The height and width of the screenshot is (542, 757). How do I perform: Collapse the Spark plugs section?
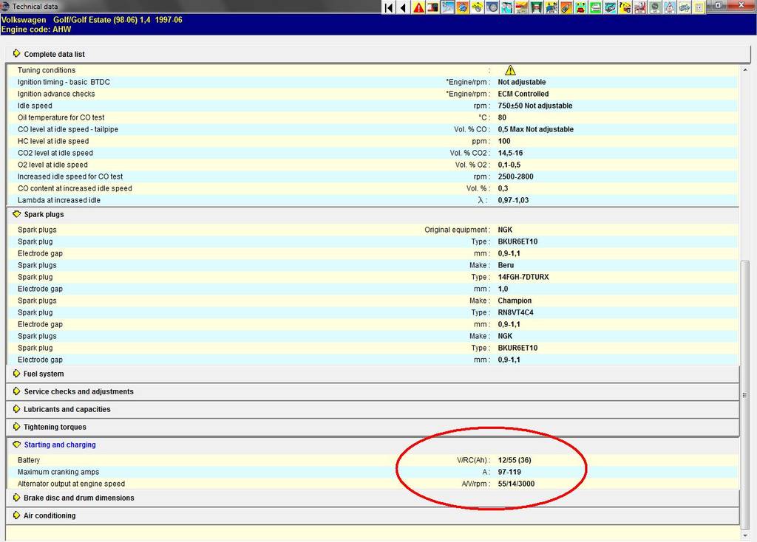click(x=16, y=214)
